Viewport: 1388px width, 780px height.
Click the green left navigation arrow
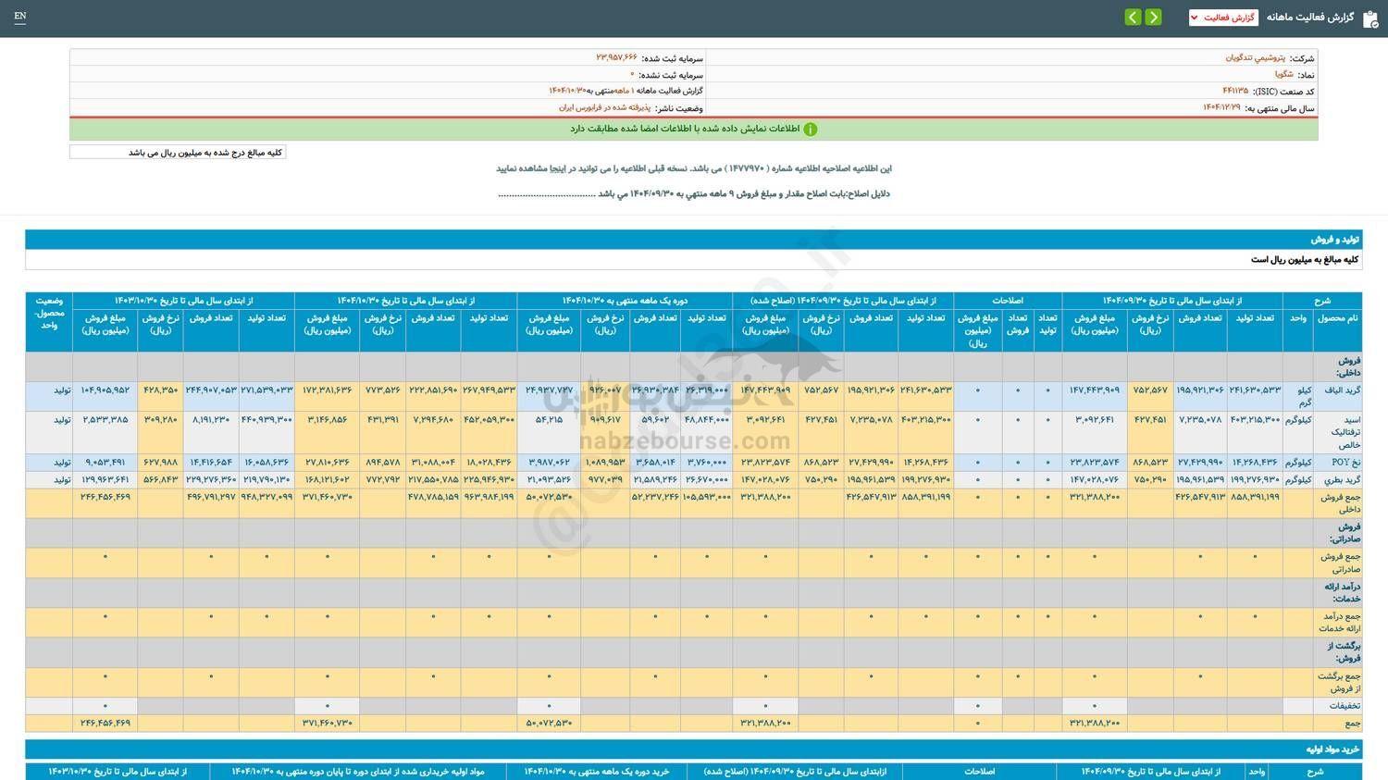click(x=1133, y=17)
